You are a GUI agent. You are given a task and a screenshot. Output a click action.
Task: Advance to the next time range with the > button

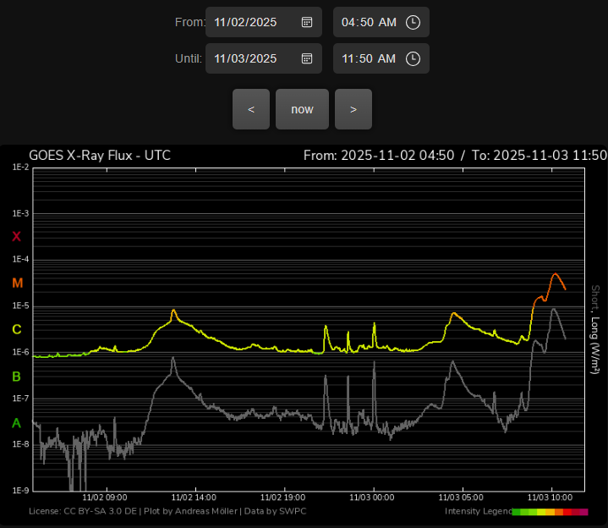click(353, 109)
